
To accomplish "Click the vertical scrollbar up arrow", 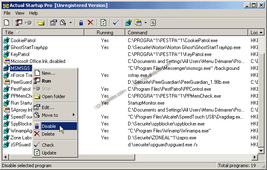I will [261, 32].
